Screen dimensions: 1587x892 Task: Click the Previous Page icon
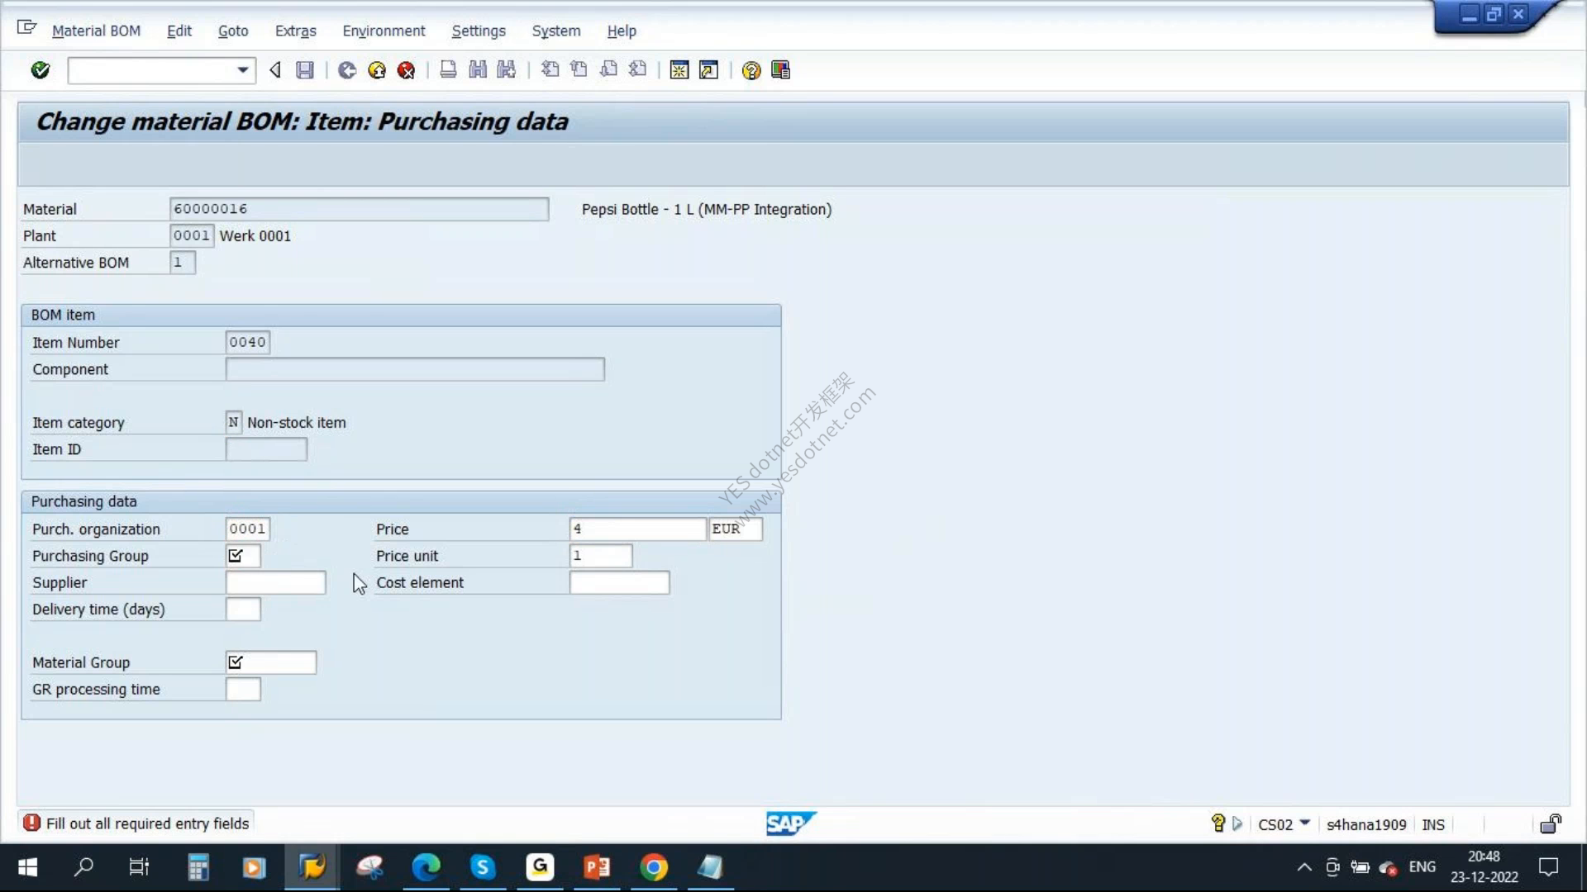(579, 70)
